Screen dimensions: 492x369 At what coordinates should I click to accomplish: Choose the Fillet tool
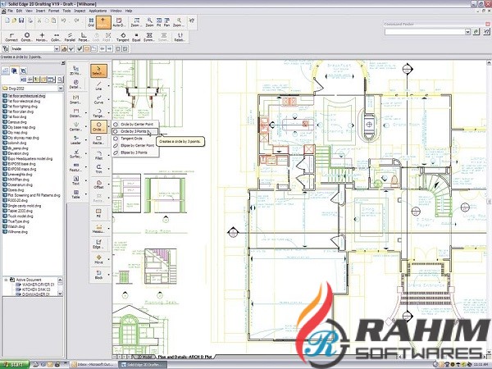(x=98, y=155)
